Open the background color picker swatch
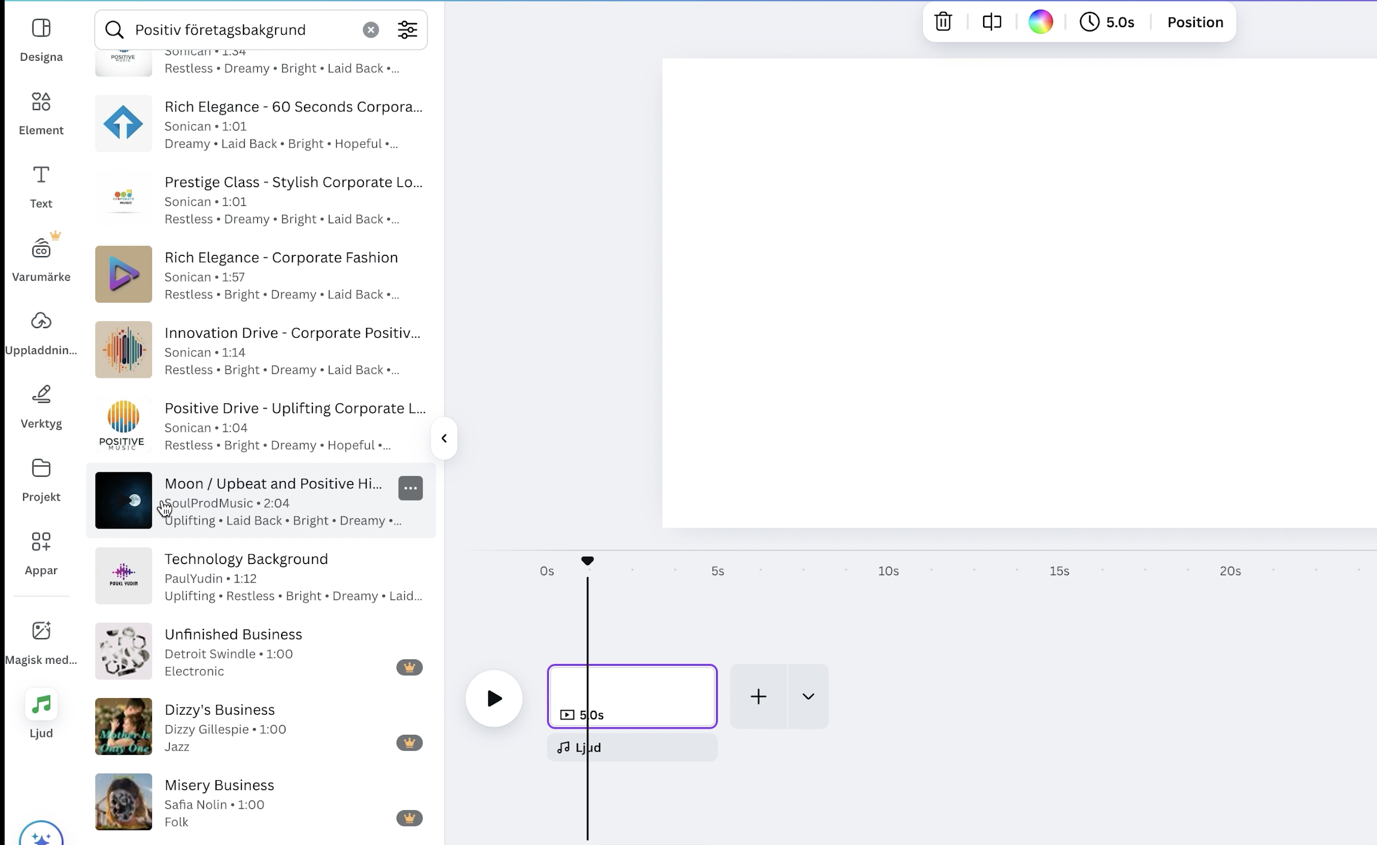 tap(1040, 22)
